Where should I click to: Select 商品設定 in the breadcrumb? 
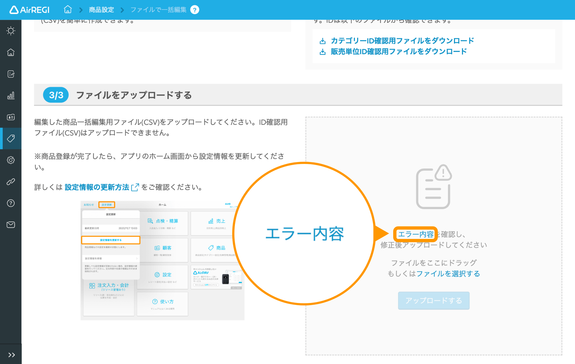click(x=100, y=10)
